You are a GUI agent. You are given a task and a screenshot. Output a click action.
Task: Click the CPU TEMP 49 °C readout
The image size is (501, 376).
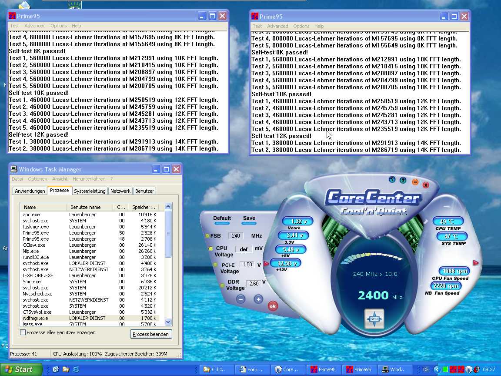(448, 221)
